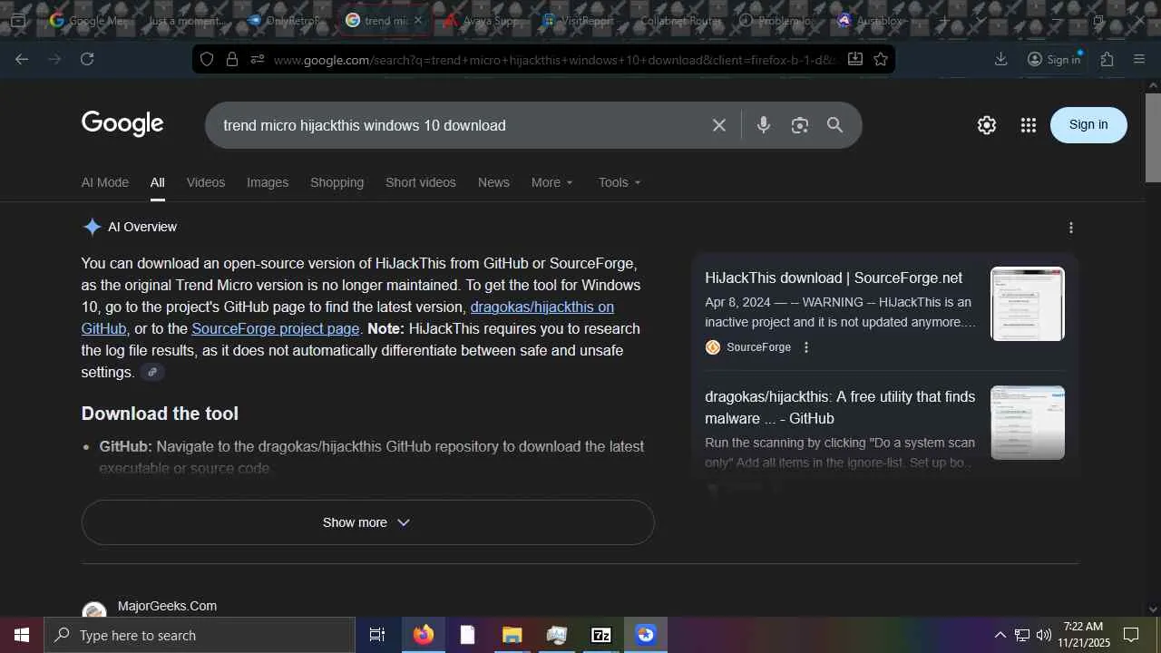The height and width of the screenshot is (653, 1161).
Task: Open the three-dot menu beside SourceForge source
Action: point(805,347)
